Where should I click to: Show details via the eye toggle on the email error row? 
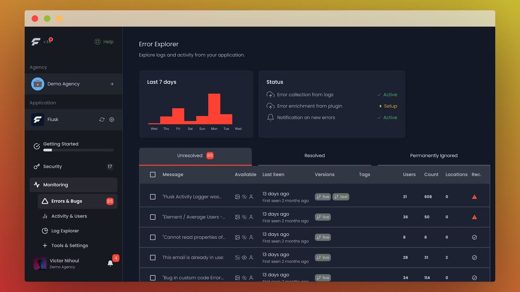pos(244,257)
